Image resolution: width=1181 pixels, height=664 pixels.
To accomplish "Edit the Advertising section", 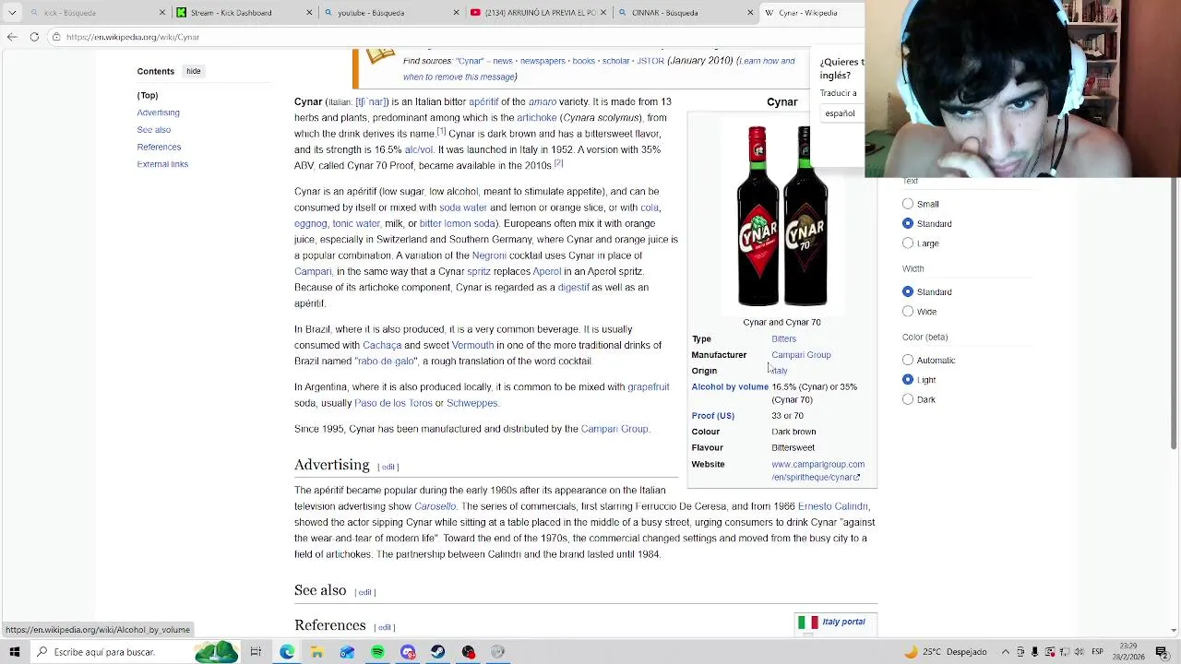I will tap(388, 467).
